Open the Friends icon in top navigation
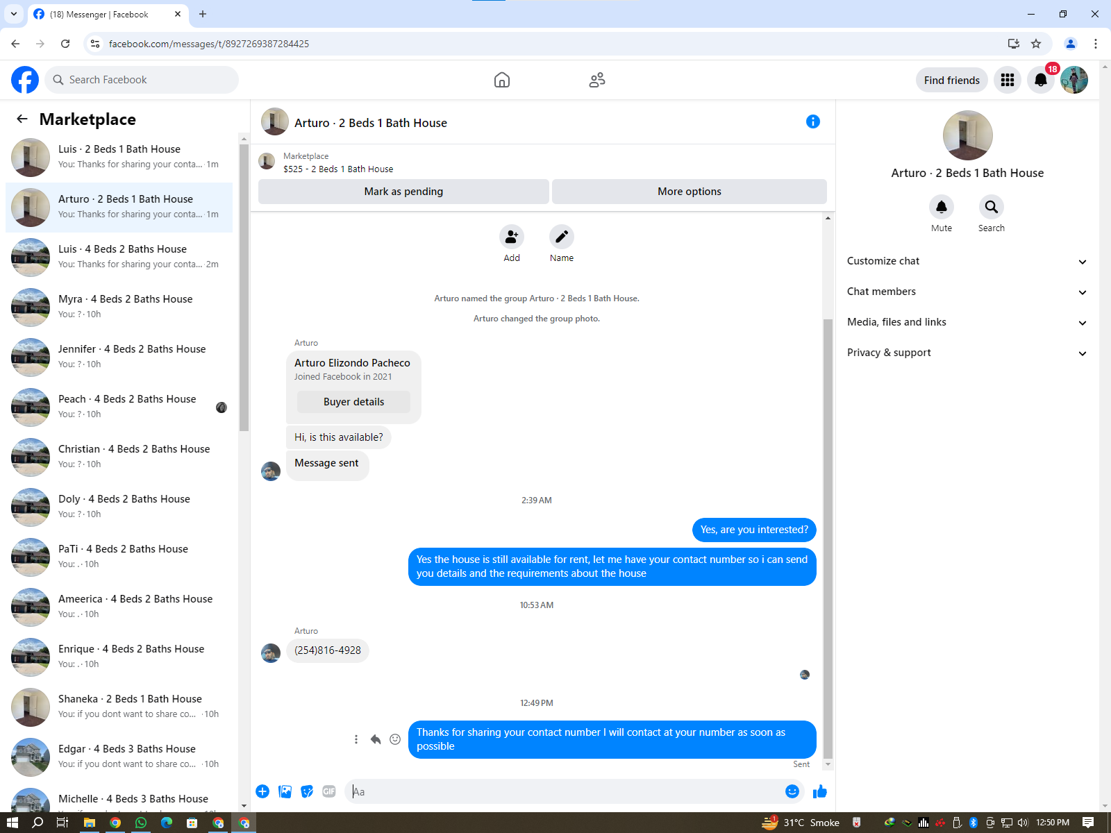 click(x=597, y=80)
